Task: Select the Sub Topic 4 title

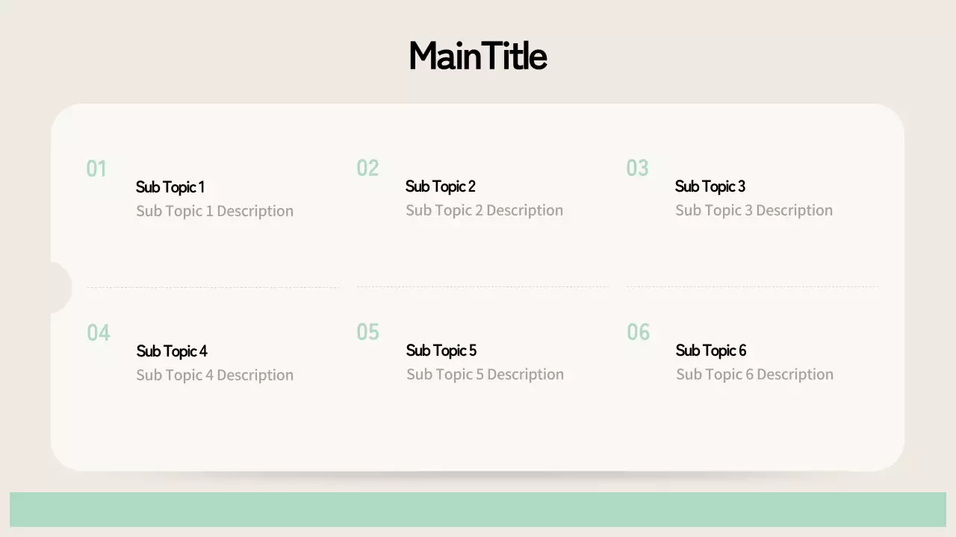Action: pyautogui.click(x=171, y=351)
